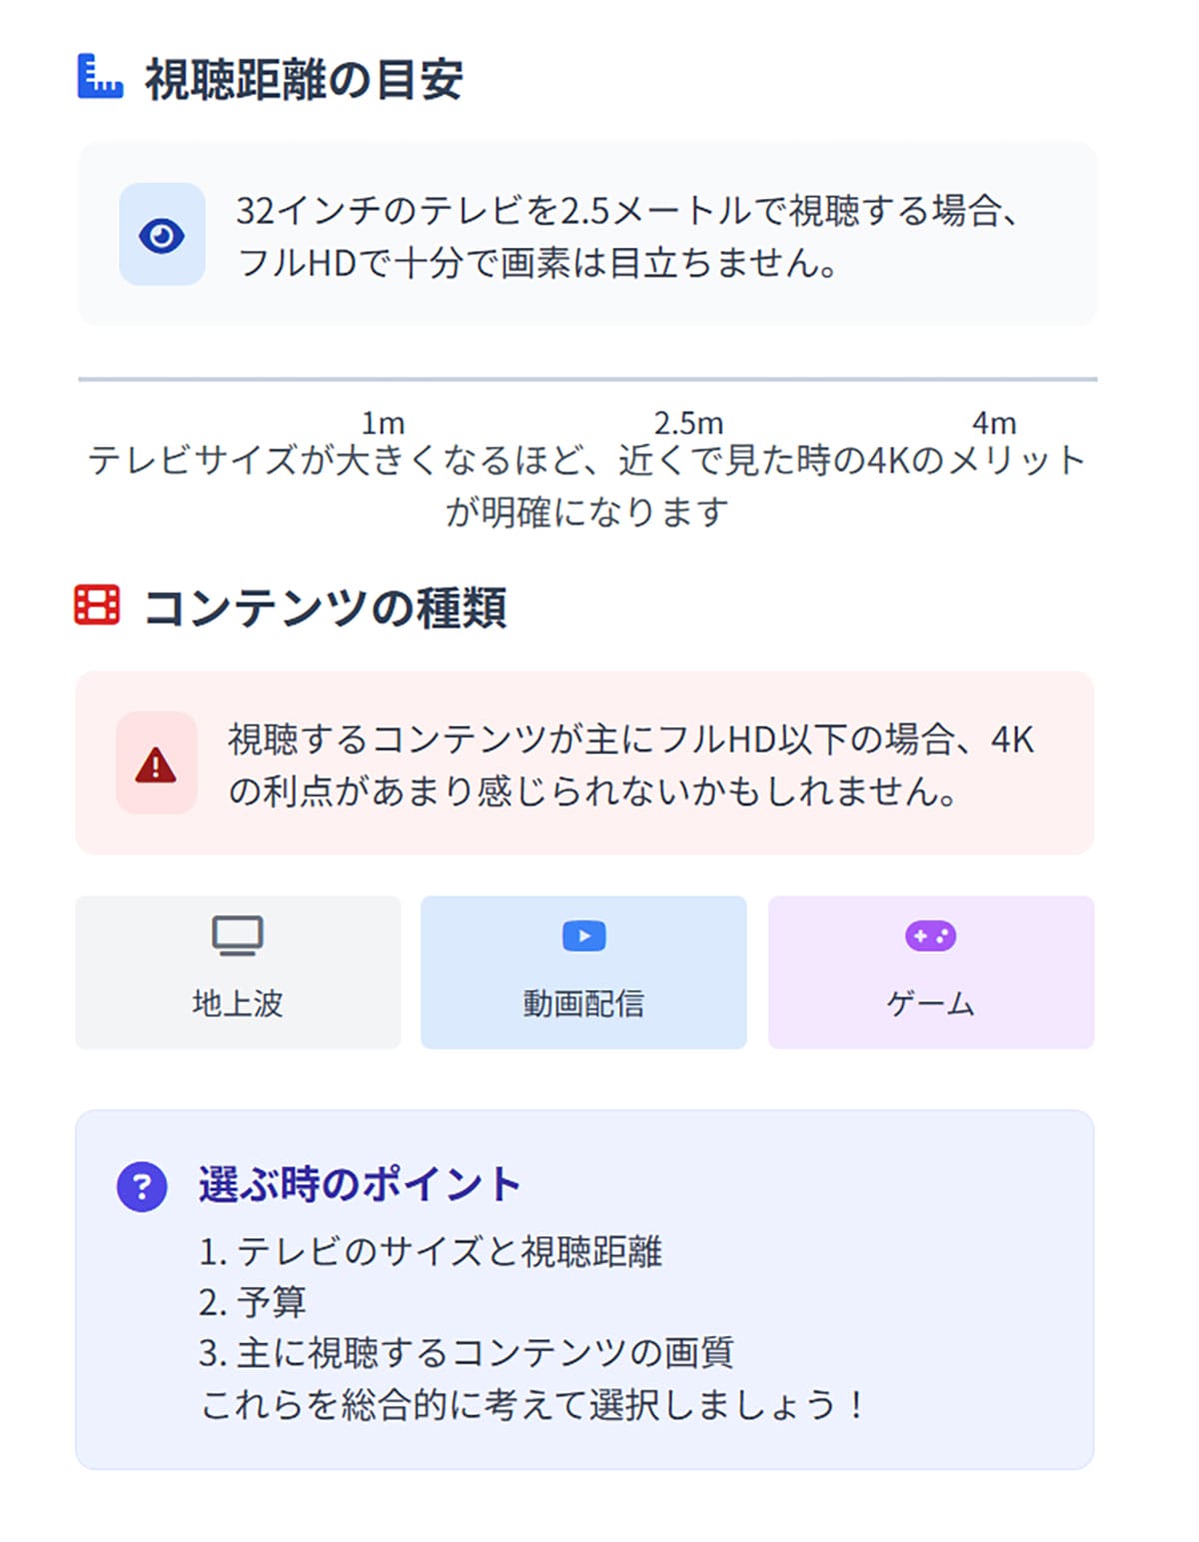The image size is (1199, 1542).
Task: Click the 選ぶ時のポイント title
Action: tap(360, 1184)
